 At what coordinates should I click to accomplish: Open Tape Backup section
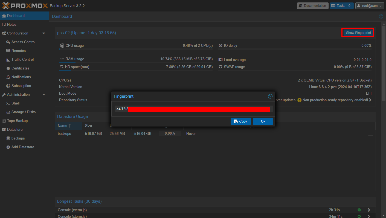pyautogui.click(x=24, y=121)
